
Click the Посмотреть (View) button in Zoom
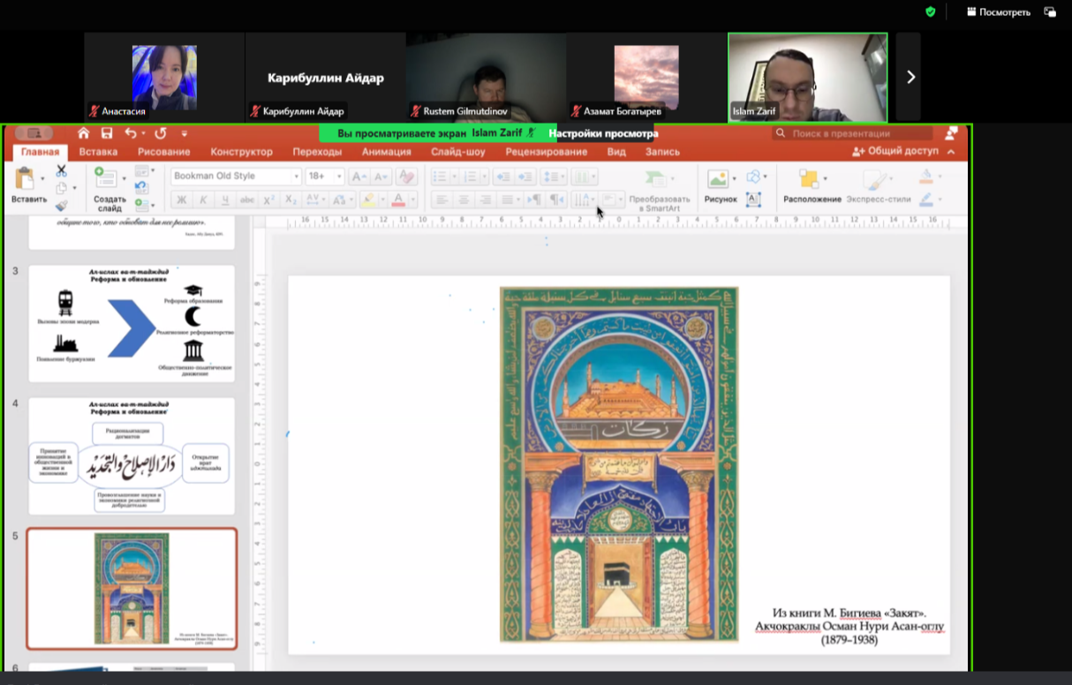(998, 12)
